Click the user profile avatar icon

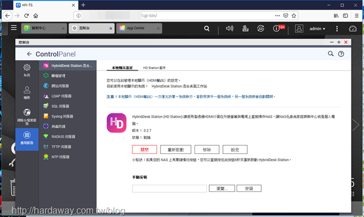point(299,28)
